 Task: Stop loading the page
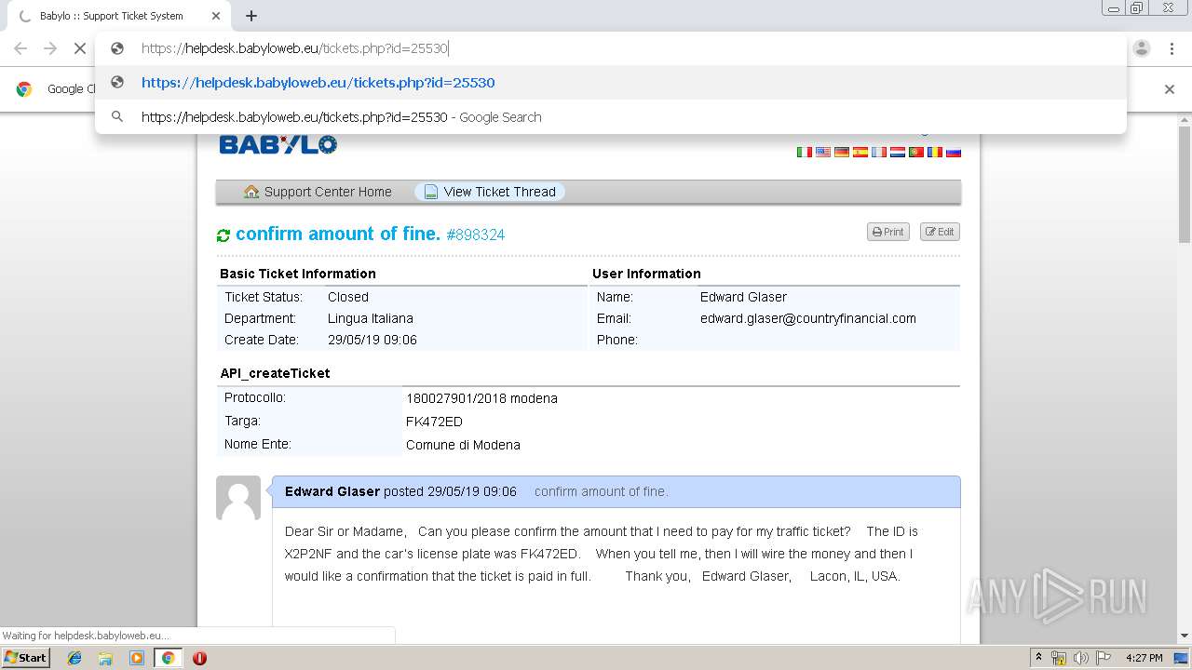click(x=80, y=48)
